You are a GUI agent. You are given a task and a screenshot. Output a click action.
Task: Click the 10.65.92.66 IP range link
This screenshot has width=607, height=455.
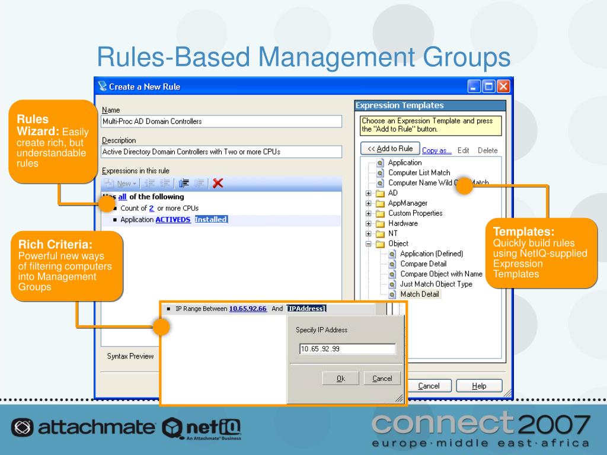tap(248, 309)
